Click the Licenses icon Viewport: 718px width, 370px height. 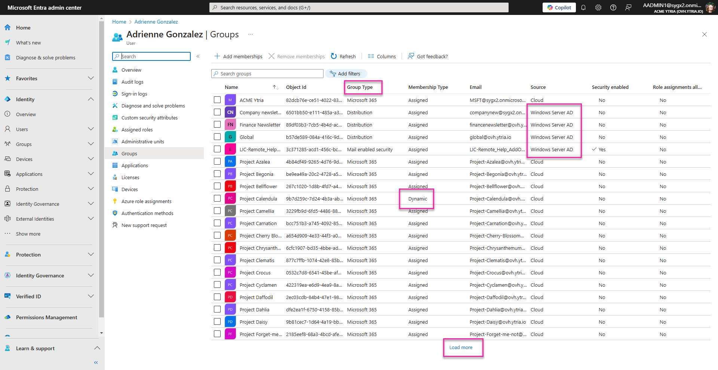115,177
